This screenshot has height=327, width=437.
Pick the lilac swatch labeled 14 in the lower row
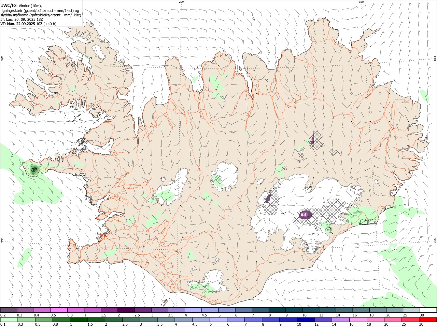(x=340, y=320)
